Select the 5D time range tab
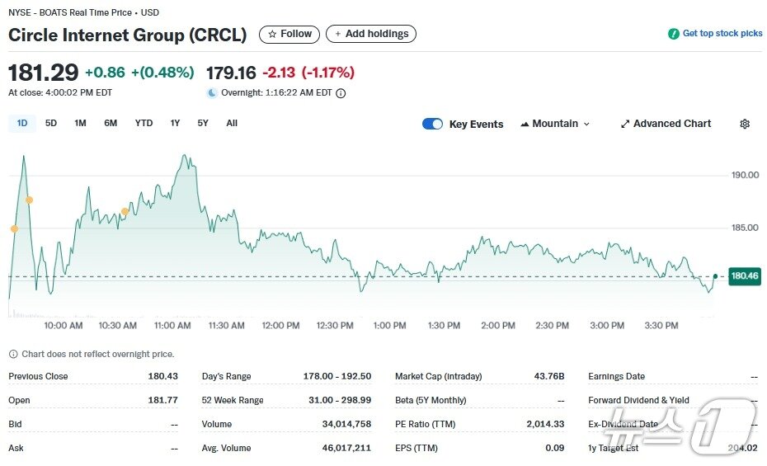767x466 pixels. [51, 123]
